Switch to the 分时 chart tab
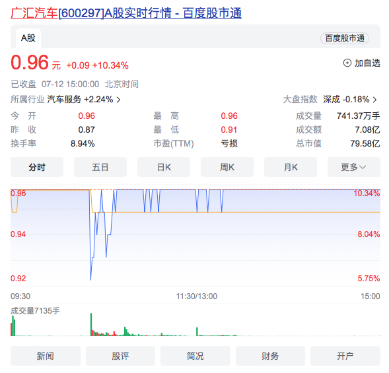 (x=37, y=167)
